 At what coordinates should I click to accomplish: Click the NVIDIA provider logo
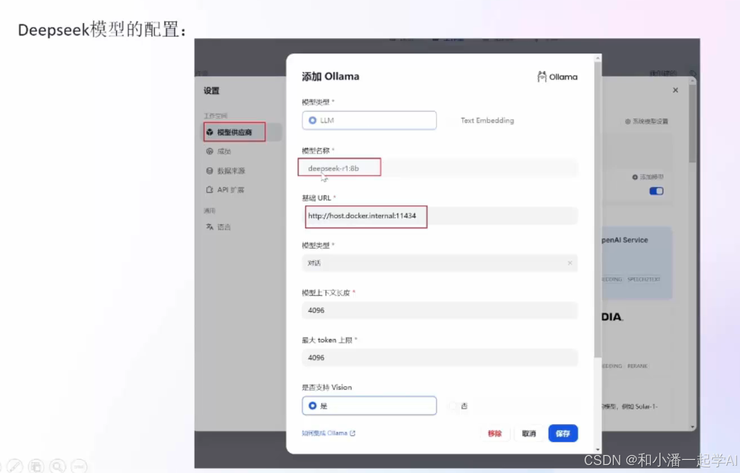(x=613, y=317)
